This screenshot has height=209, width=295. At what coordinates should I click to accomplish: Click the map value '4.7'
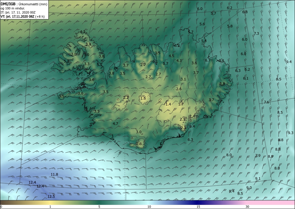coord(115,124)
